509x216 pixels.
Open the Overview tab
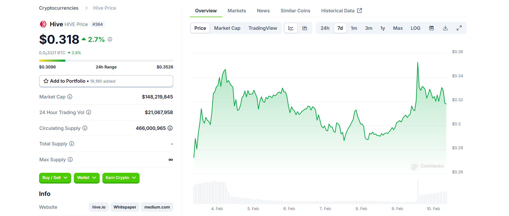[206, 11]
